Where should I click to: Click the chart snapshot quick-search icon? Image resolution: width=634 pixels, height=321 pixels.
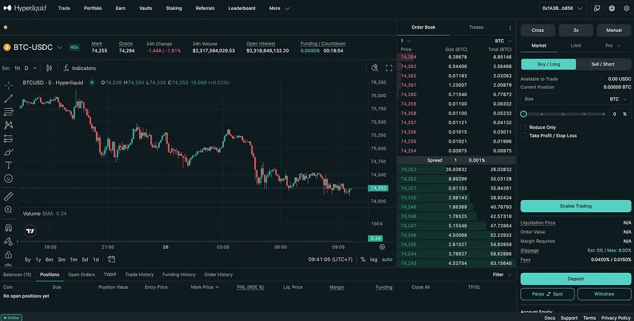tap(375, 68)
